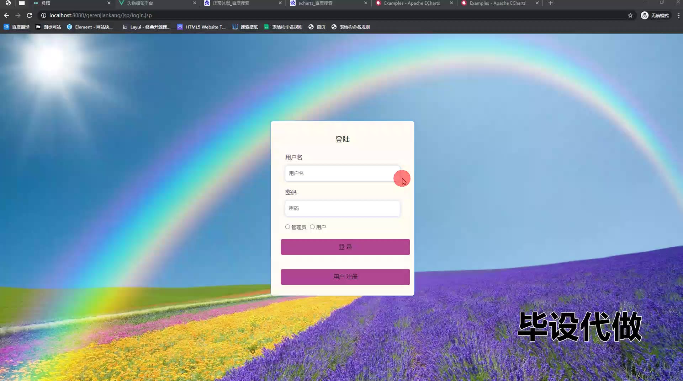Viewport: 683px width, 381px height.
Task: Open the 首页 bookmark
Action: pyautogui.click(x=317, y=27)
